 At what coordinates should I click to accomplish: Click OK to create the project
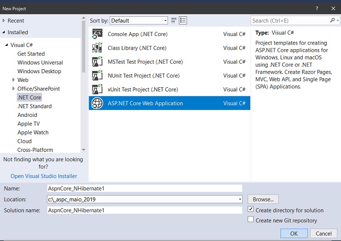[x=294, y=233]
